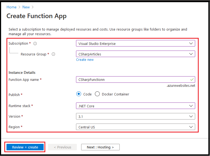Screen dimensions: 210x156
Task: Select the Code publish option
Action: tap(79, 94)
